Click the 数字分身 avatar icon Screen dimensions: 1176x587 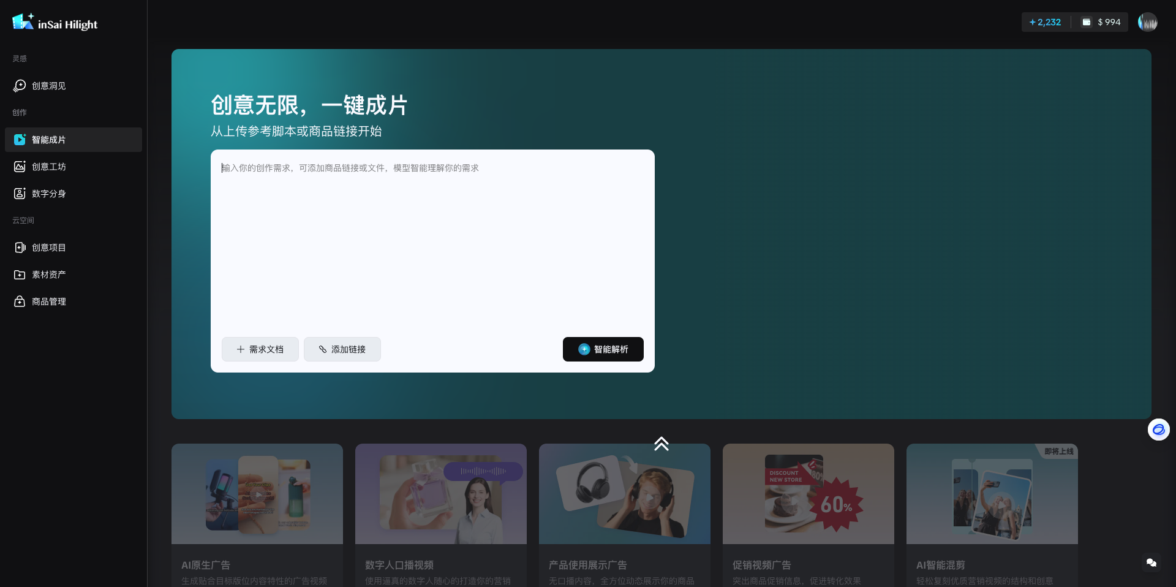(x=20, y=194)
